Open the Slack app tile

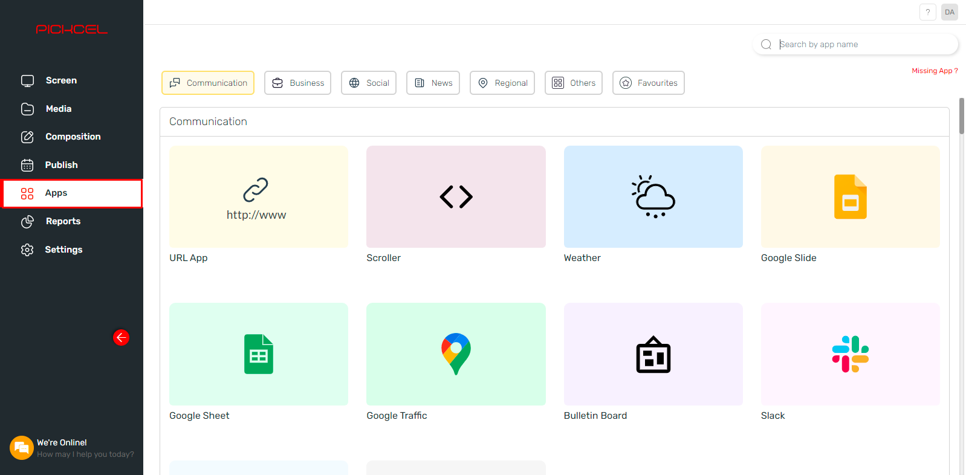coord(851,354)
